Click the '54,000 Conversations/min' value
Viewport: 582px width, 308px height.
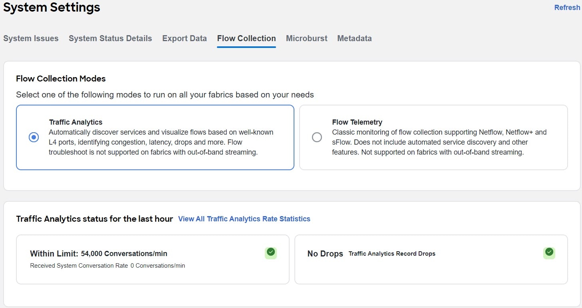click(124, 254)
